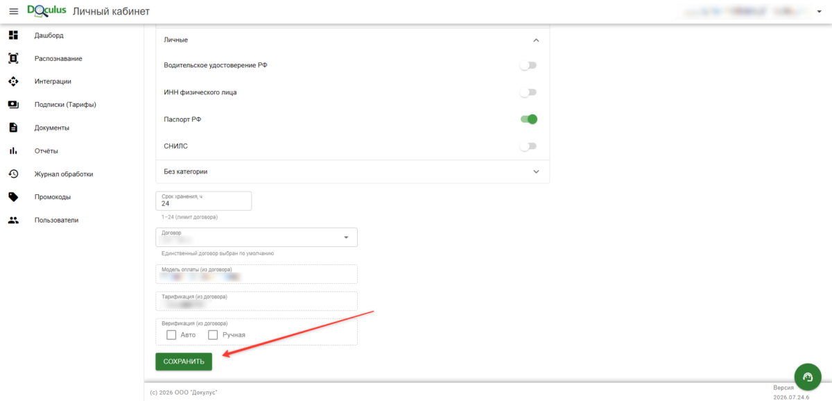Check the Авто verification checkbox
The height and width of the screenshot is (401, 832).
point(171,335)
